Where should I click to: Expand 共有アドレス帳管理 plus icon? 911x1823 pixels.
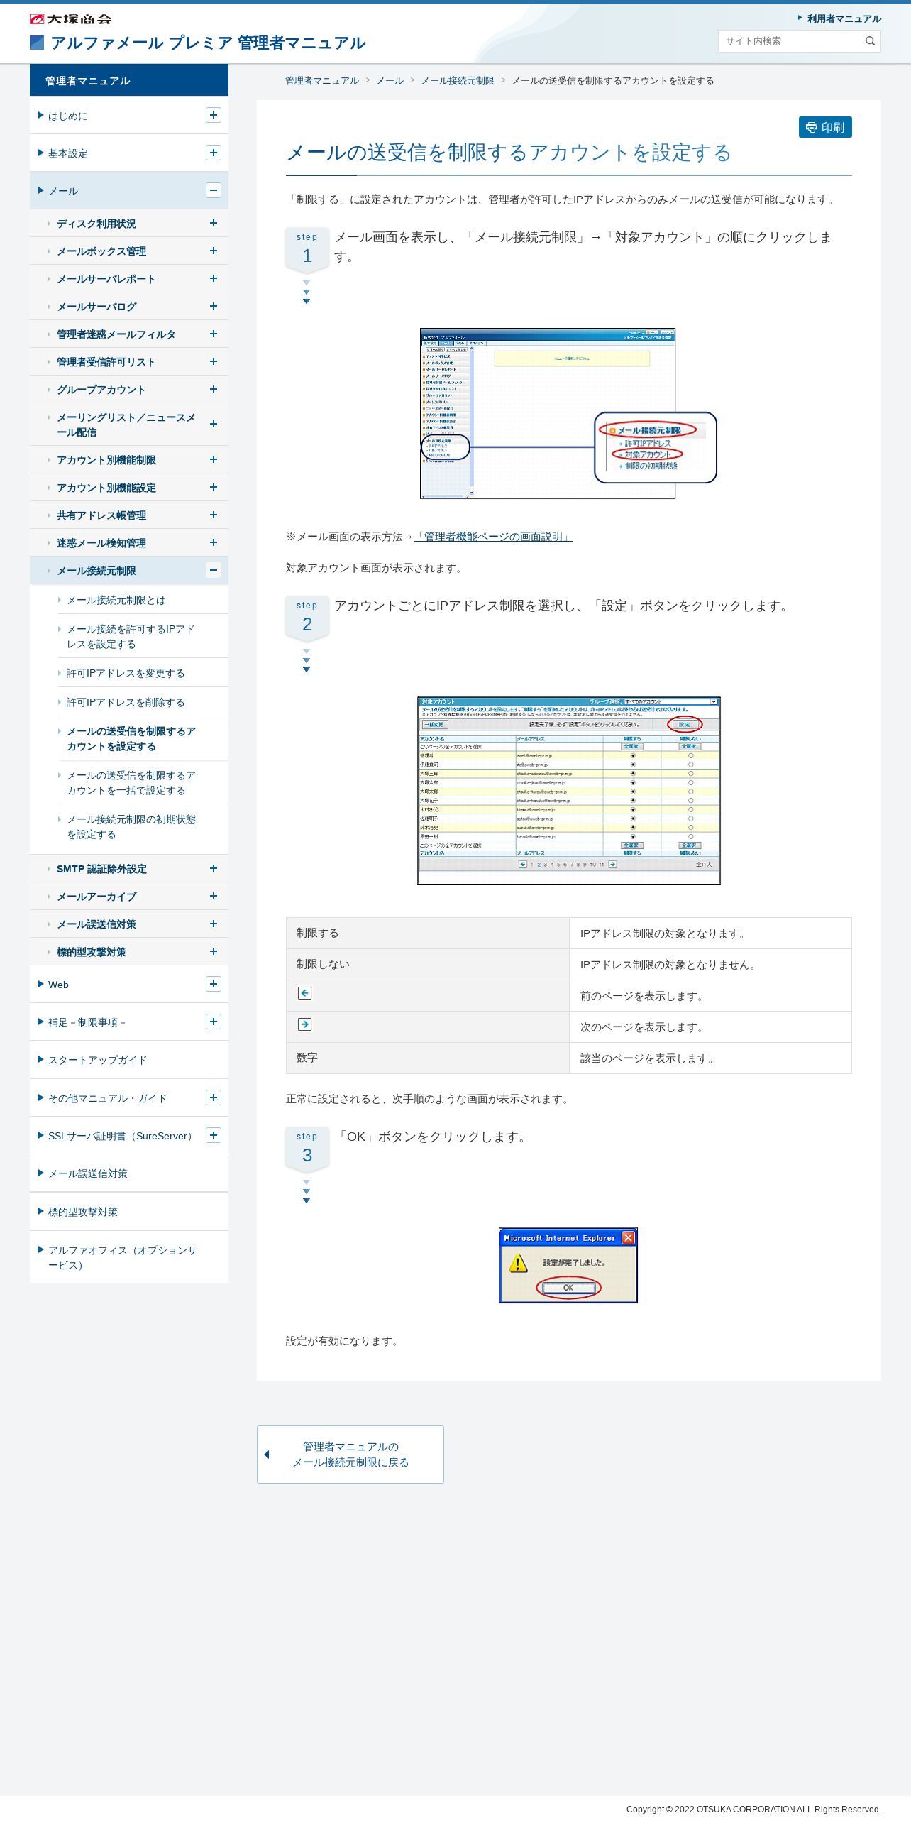click(x=214, y=515)
